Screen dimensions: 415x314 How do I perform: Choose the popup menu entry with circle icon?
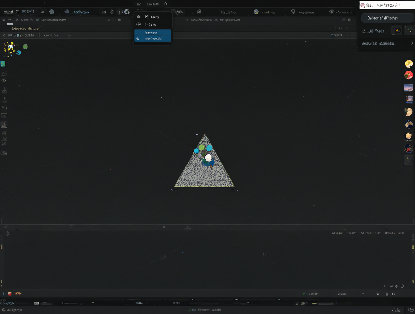pyautogui.click(x=152, y=24)
